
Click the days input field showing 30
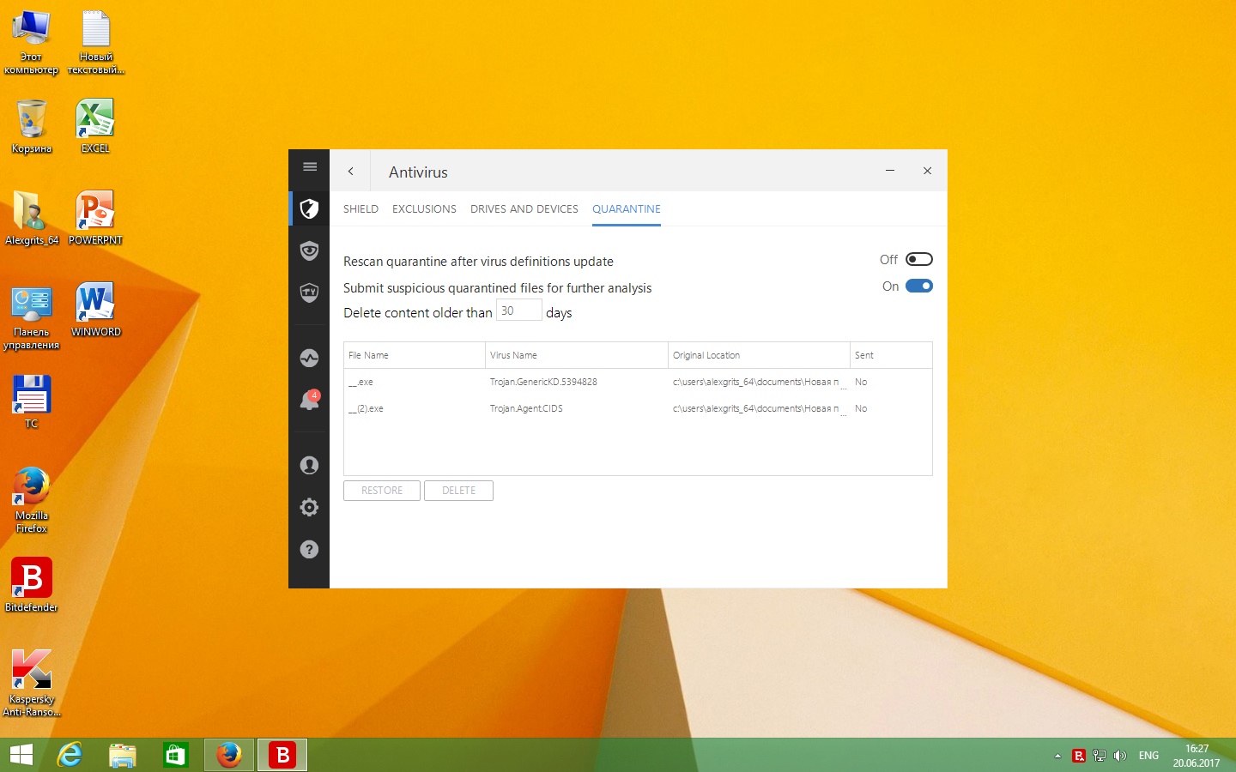click(518, 311)
